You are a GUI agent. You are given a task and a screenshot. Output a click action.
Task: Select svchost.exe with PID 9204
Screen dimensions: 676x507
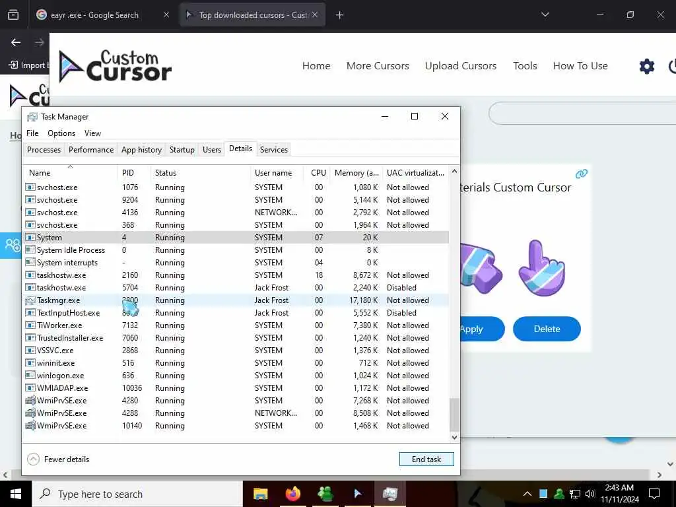point(236,200)
